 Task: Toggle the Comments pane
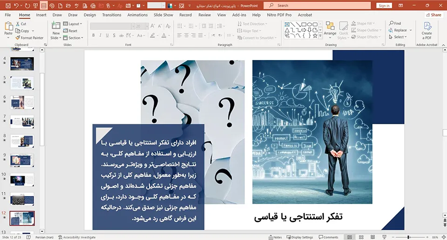(x=328, y=237)
